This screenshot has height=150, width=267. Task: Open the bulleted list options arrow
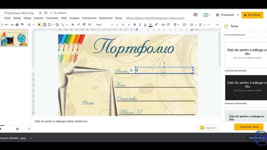pos(196,25)
